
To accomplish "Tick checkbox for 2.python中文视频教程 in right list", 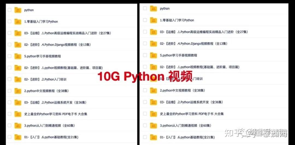I will [145, 90].
